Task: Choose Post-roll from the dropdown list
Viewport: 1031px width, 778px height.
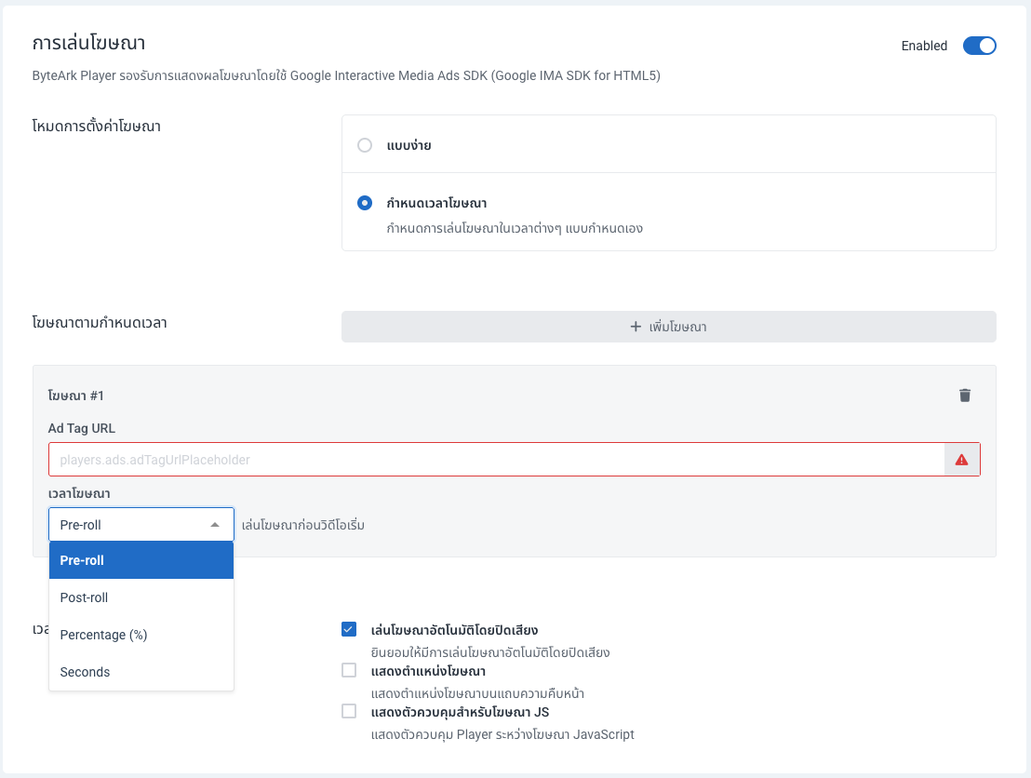Action: 141,597
